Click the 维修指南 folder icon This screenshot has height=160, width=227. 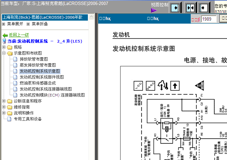[10, 107]
